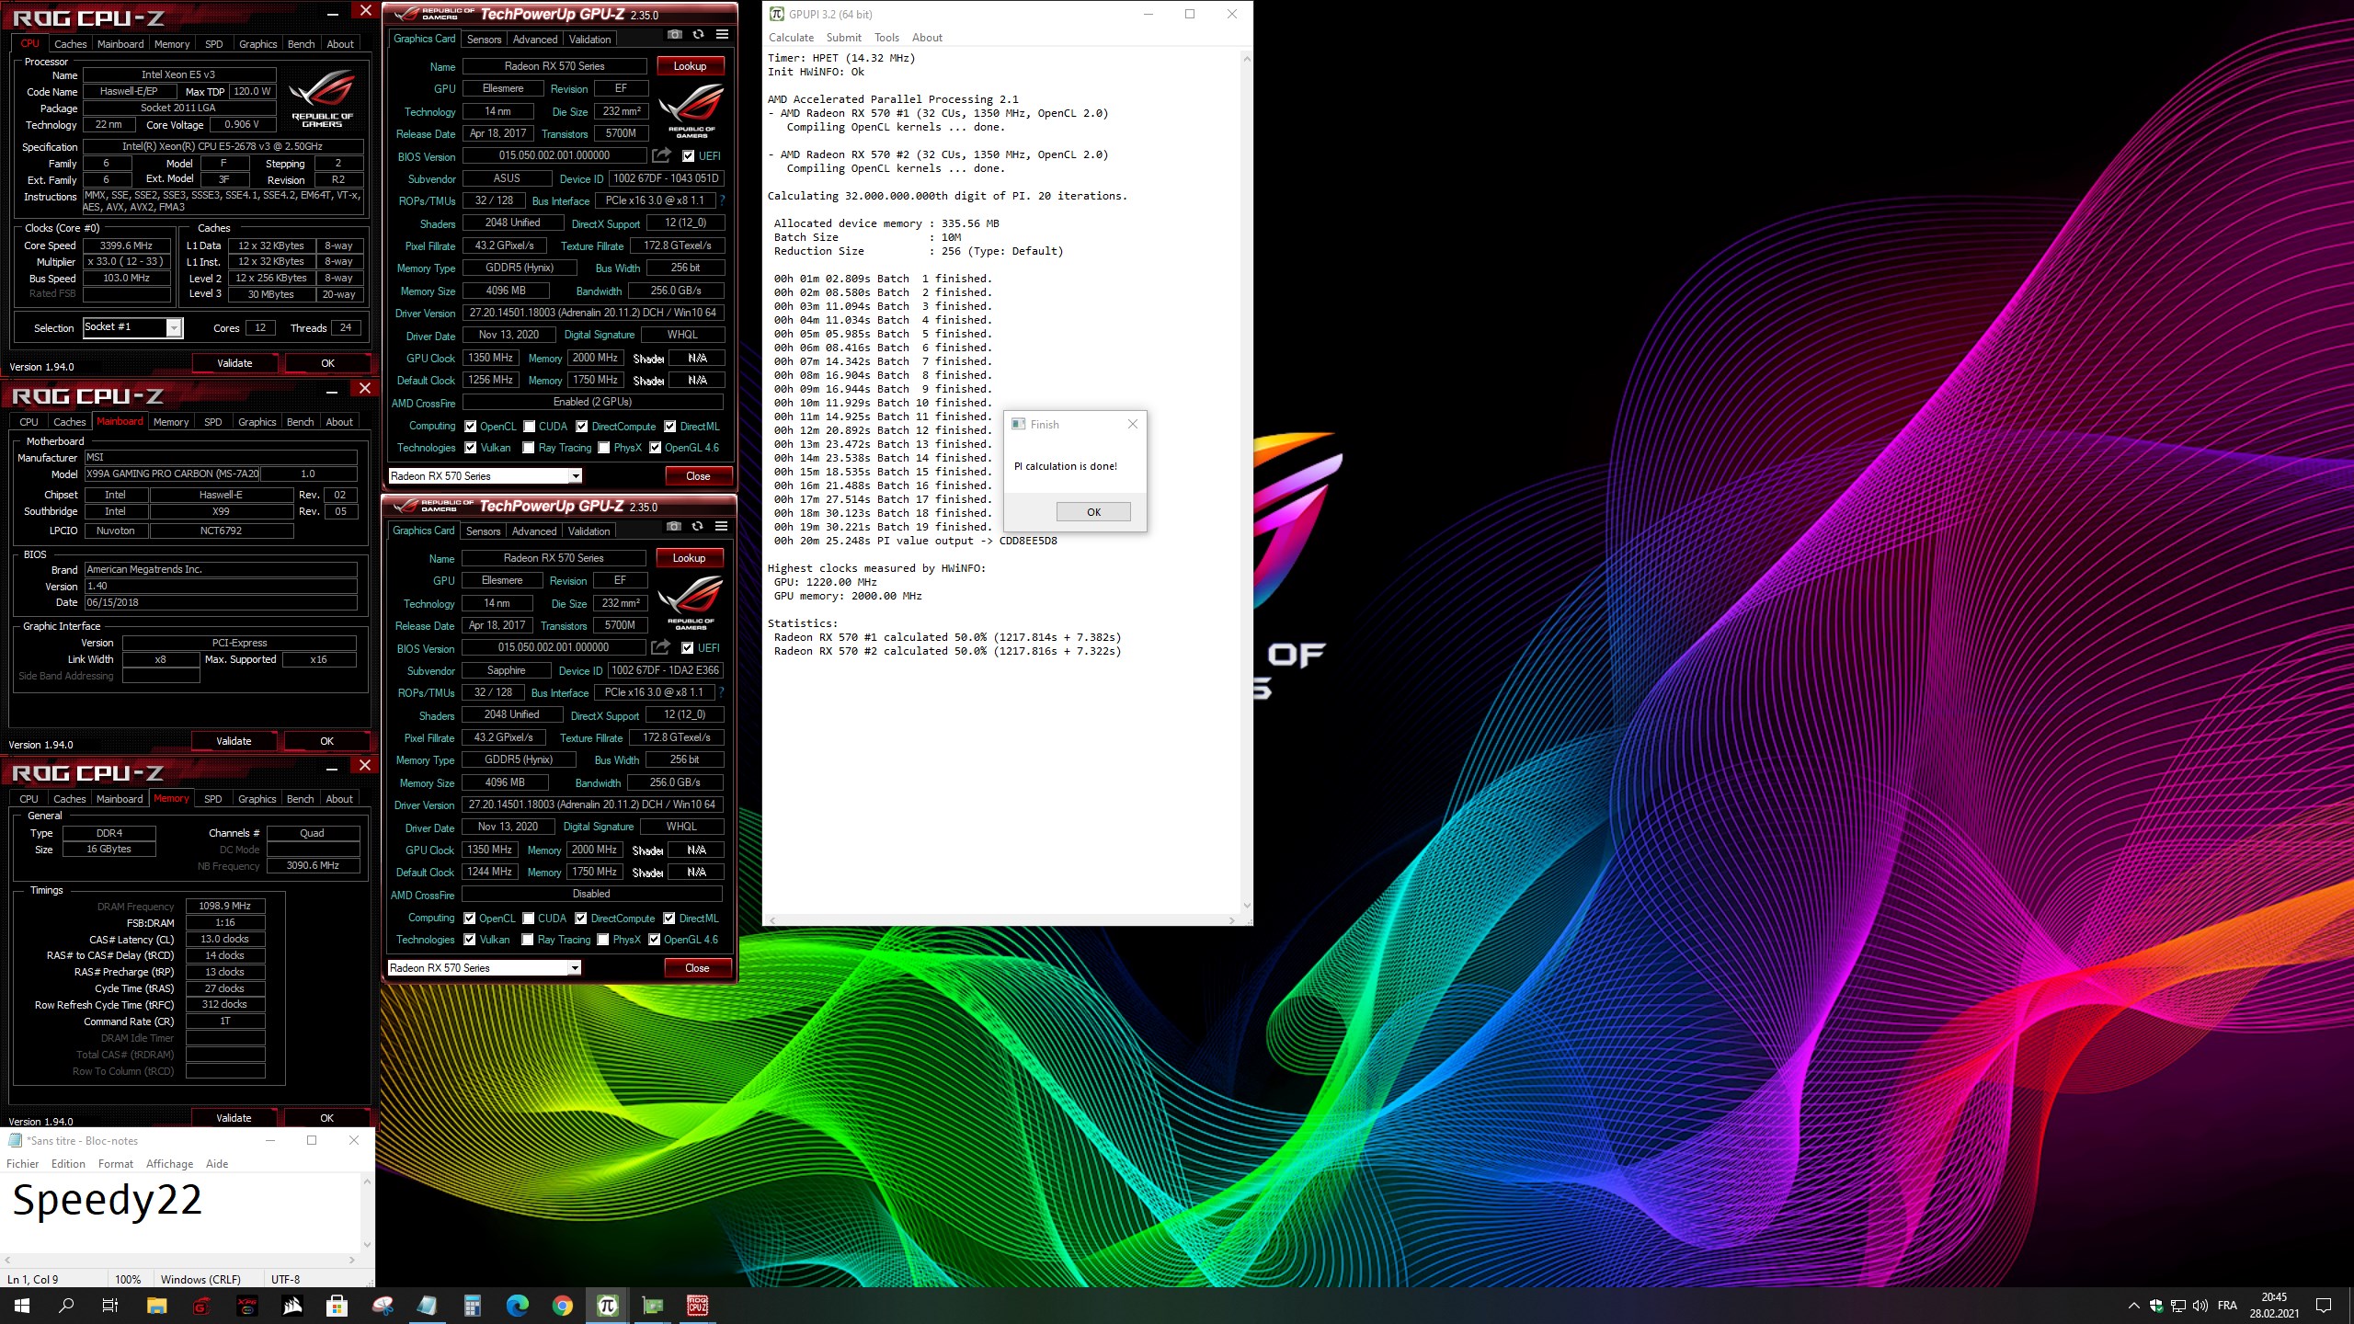Open Validation tab in bottom GPU-Z window

[588, 531]
